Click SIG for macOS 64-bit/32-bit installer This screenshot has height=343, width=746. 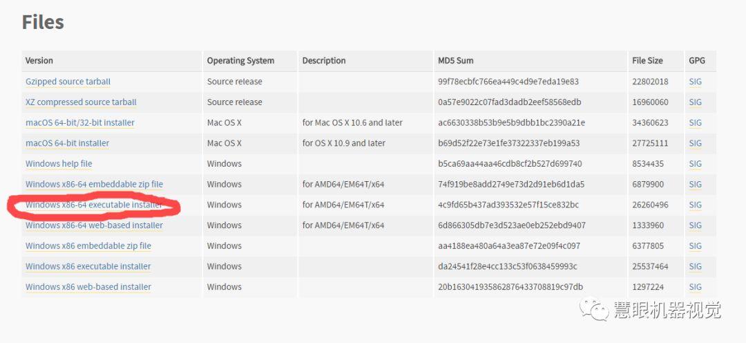coord(695,122)
